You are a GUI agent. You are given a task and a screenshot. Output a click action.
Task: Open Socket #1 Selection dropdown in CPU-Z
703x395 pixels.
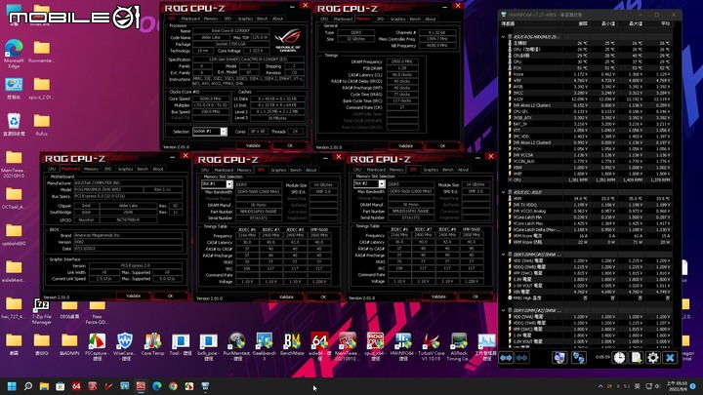210,132
